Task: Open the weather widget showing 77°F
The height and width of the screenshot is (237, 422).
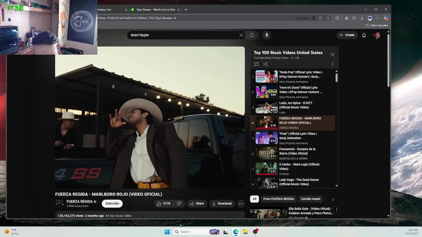Action: point(11,232)
